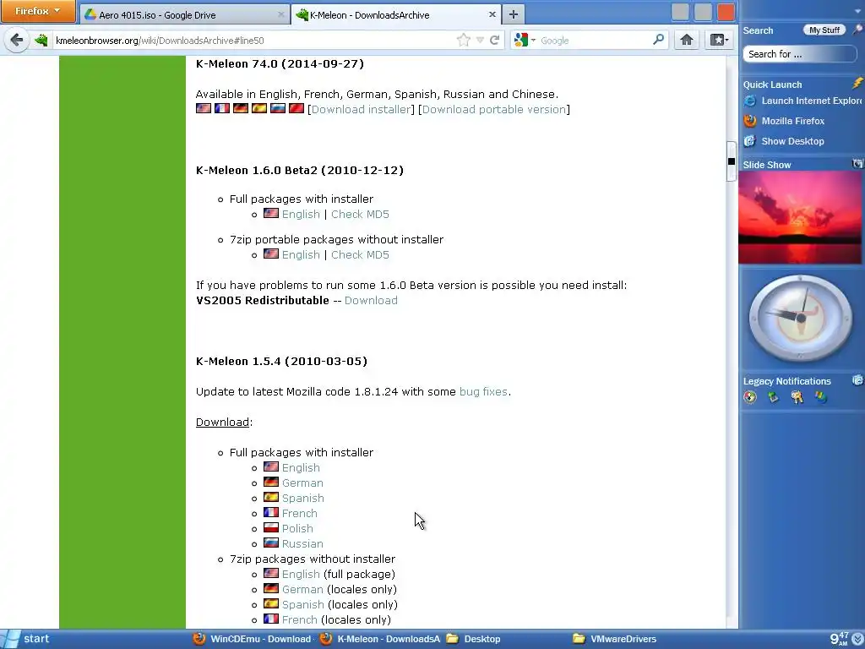This screenshot has height=649, width=865.
Task: Click Download portable version link
Action: 494,109
